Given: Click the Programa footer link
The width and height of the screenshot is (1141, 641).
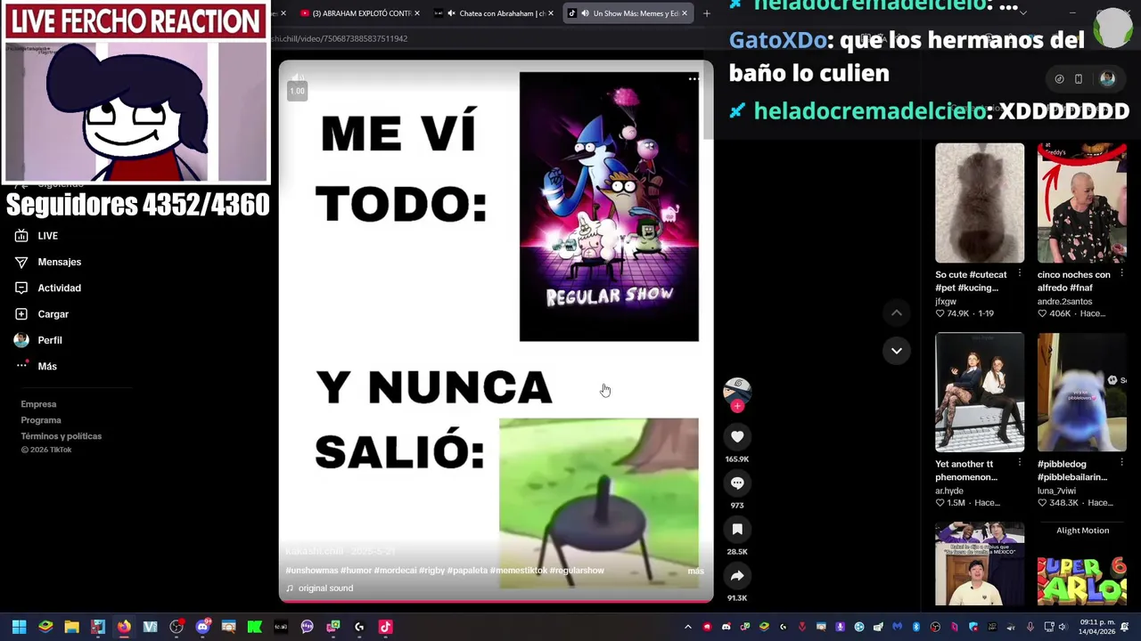Looking at the screenshot, I should [x=41, y=420].
